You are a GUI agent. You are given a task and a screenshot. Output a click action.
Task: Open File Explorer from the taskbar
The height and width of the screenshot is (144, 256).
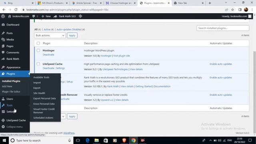coord(97,140)
